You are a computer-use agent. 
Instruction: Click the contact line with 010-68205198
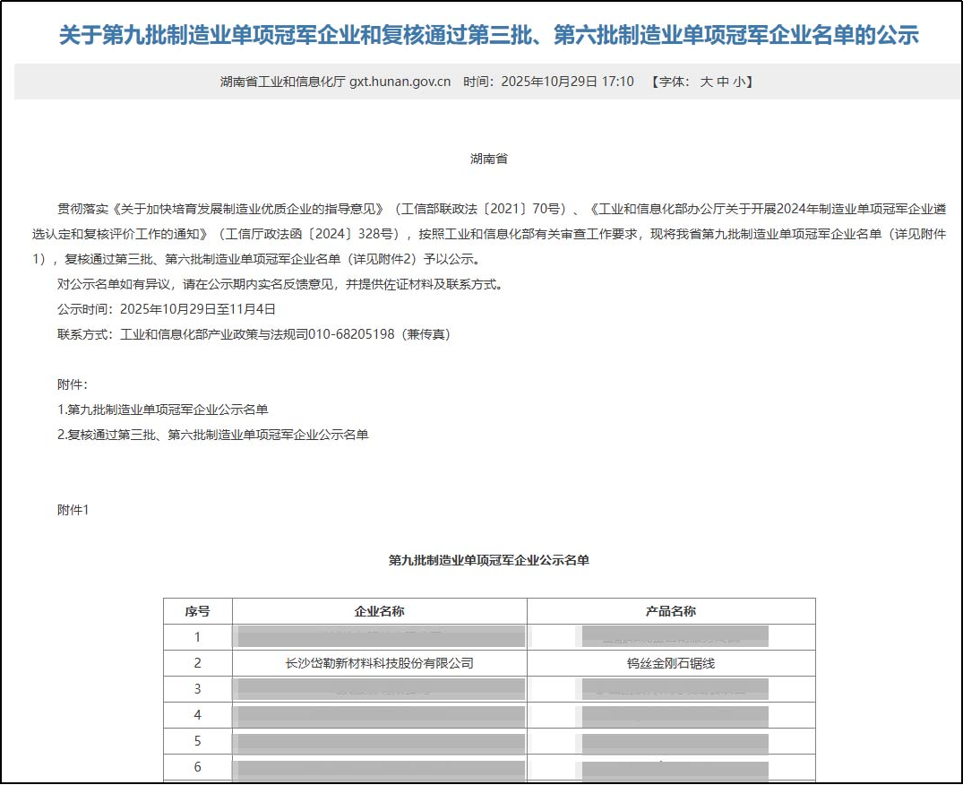tap(254, 335)
